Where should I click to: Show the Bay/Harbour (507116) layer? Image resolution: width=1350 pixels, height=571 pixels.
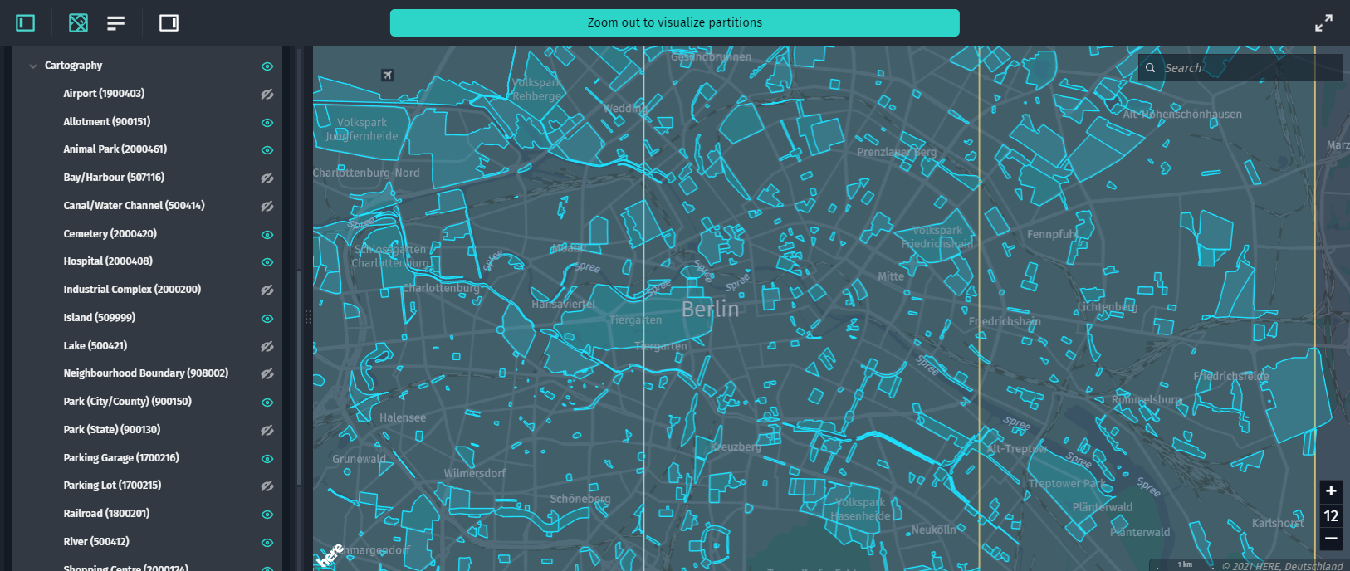point(267,178)
